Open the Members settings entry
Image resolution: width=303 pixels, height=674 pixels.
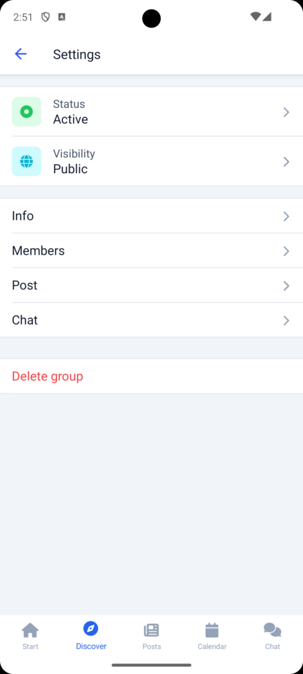(x=151, y=251)
